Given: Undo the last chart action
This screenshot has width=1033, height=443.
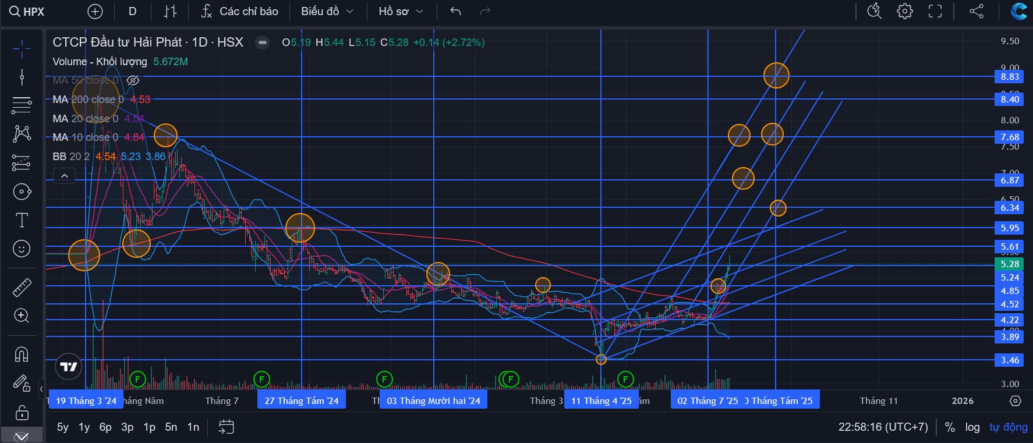Looking at the screenshot, I should tap(456, 12).
